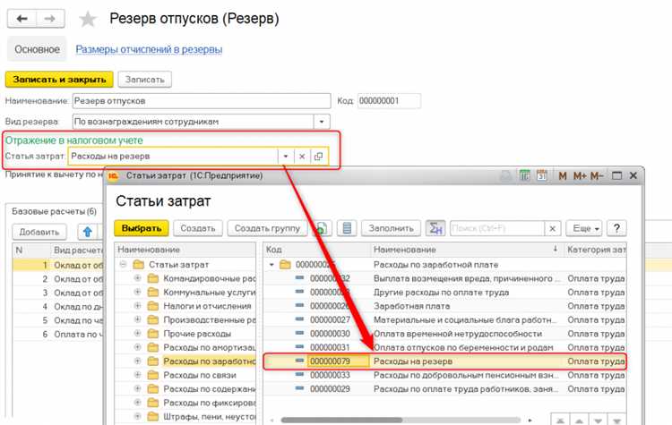Expand the Расходы по связи folder
Viewport: 672px width, 425px height.
coord(138,375)
